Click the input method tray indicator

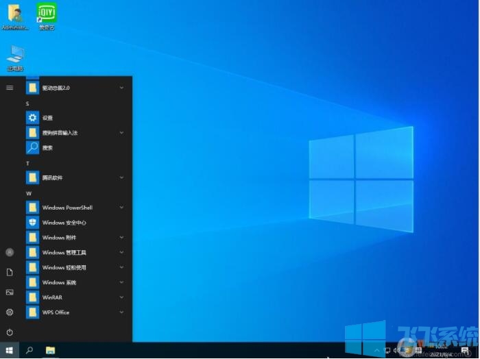[x=418, y=351]
